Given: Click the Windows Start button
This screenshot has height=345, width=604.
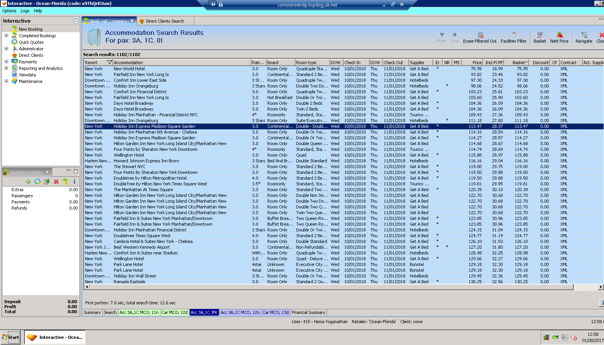Looking at the screenshot, I should (x=10, y=337).
